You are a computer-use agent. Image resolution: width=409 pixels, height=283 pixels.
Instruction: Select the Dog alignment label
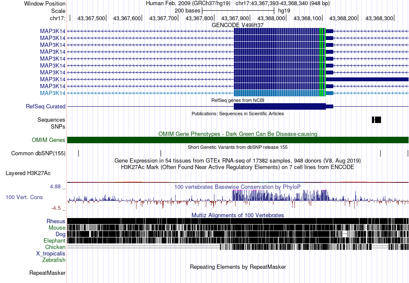pyautogui.click(x=60, y=234)
